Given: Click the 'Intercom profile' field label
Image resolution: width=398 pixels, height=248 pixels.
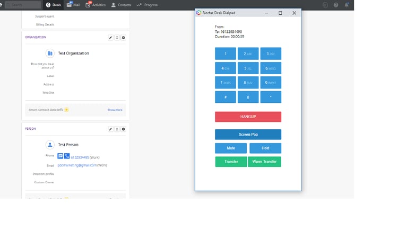Looking at the screenshot, I should (43, 174).
